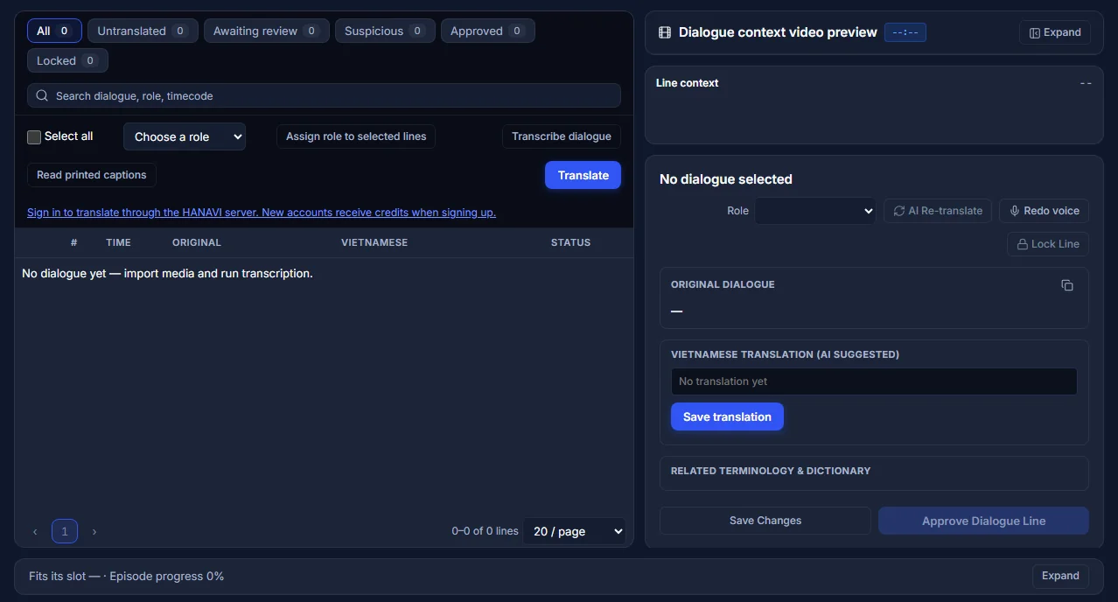The width and height of the screenshot is (1118, 602).
Task: Click the Redo voice button
Action: (1045, 211)
